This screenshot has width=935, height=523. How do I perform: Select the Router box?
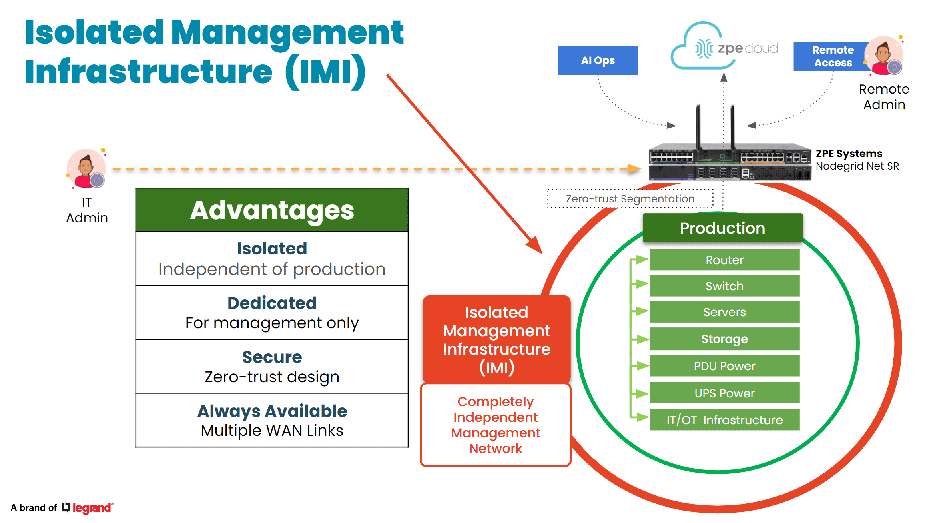(724, 260)
